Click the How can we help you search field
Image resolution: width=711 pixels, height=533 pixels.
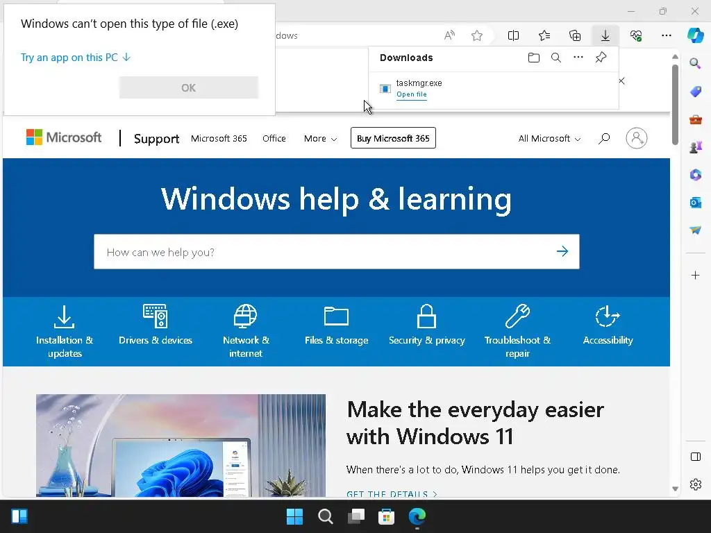coord(337,251)
